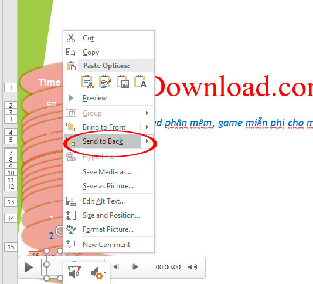Expand the Bring to Front submenu arrow
Screen dimensions: 313x284
pos(147,127)
